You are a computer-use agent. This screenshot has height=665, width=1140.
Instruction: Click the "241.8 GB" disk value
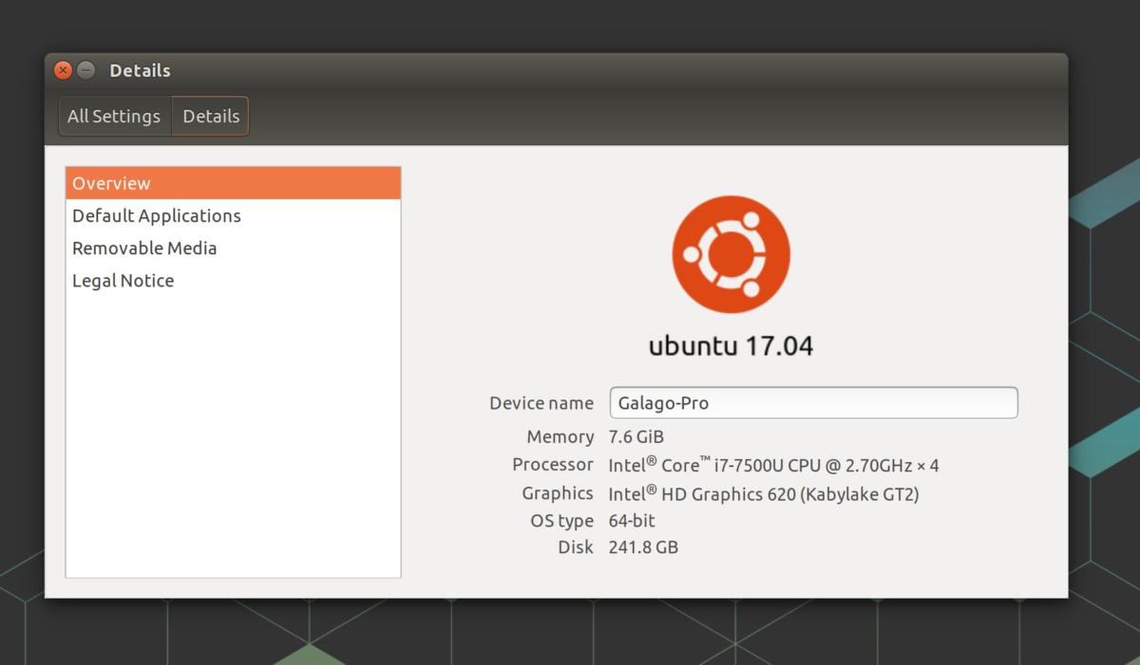pos(643,547)
